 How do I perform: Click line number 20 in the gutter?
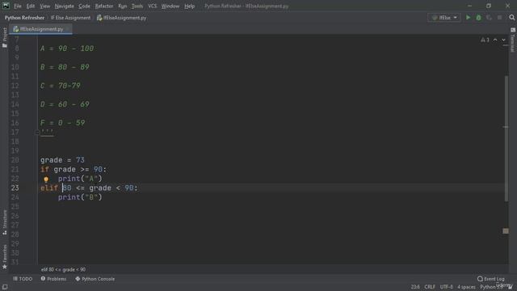15,160
